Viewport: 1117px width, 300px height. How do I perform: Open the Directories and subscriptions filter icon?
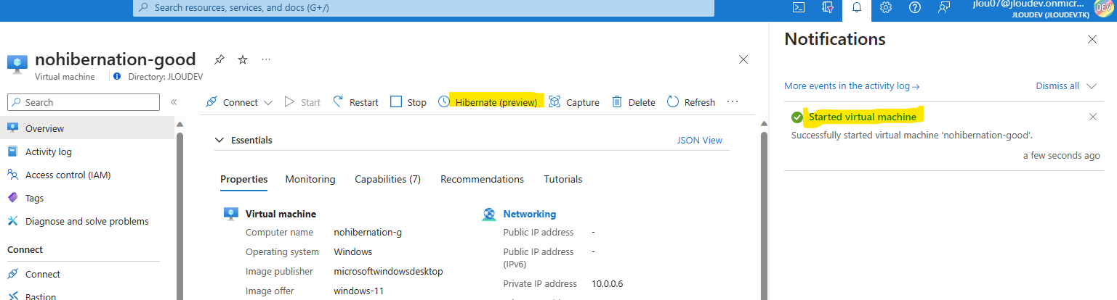[827, 7]
